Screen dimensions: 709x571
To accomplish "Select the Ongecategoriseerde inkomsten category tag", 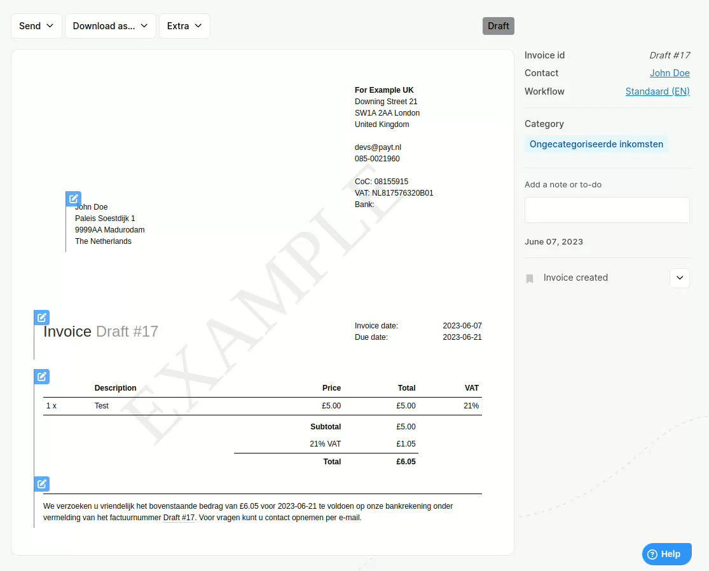I will [x=596, y=144].
